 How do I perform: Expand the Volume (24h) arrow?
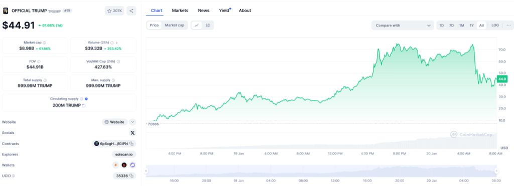pos(117,42)
